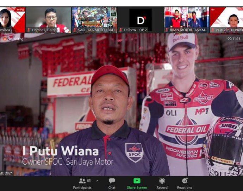Click the Record button
The image size is (243, 191).
point(162,183)
